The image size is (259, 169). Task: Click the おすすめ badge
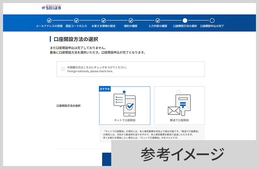tap(105, 89)
